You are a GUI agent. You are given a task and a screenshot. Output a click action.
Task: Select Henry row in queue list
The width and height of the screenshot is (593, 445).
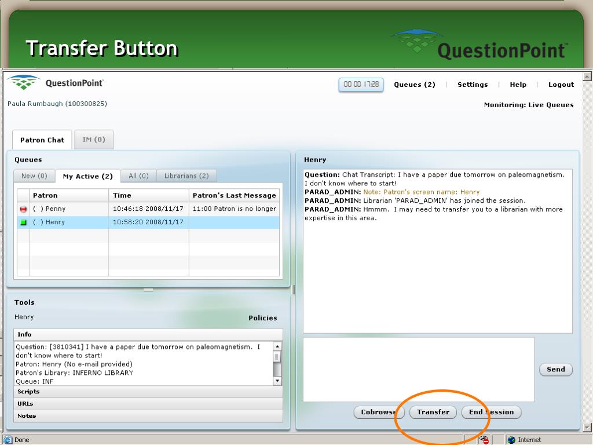[148, 222]
